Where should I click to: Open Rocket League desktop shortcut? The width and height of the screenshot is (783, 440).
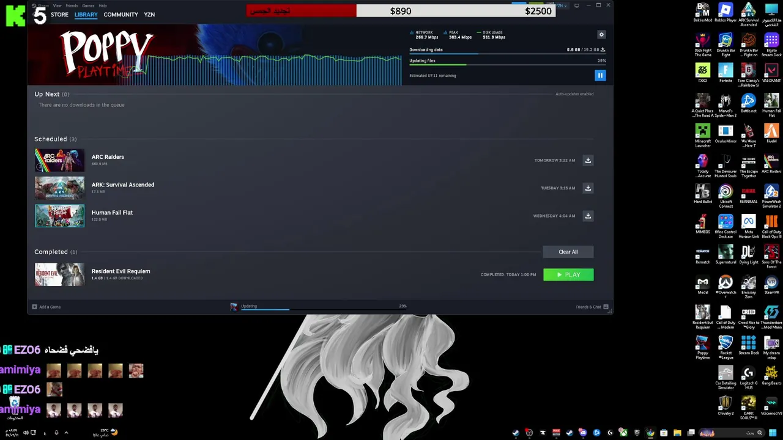pyautogui.click(x=725, y=348)
